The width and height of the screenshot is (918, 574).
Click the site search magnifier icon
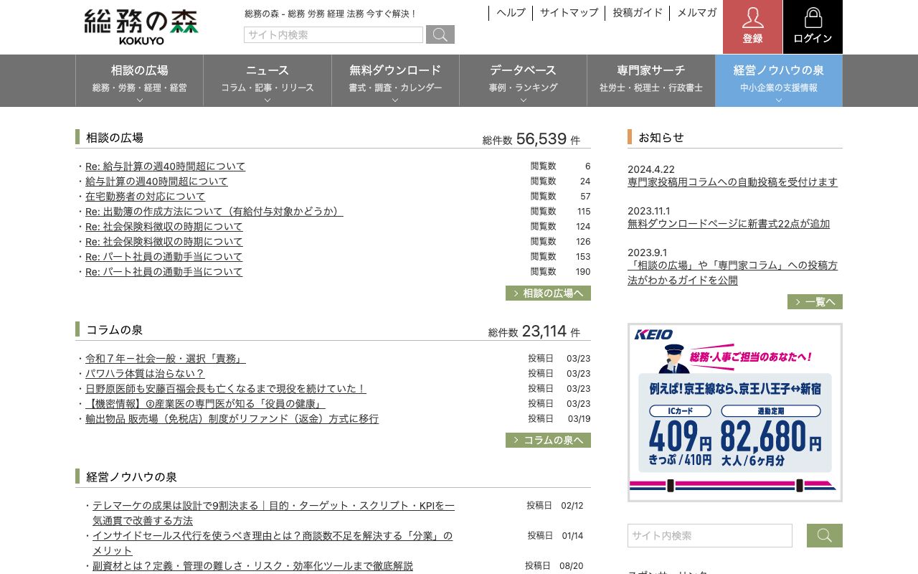point(440,34)
